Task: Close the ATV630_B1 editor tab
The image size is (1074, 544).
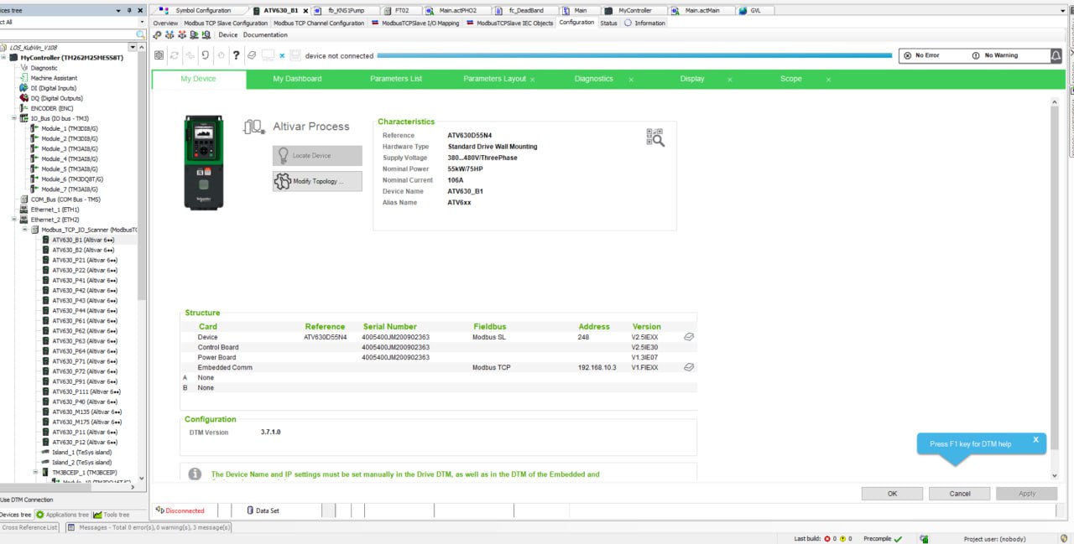Action: (305, 10)
